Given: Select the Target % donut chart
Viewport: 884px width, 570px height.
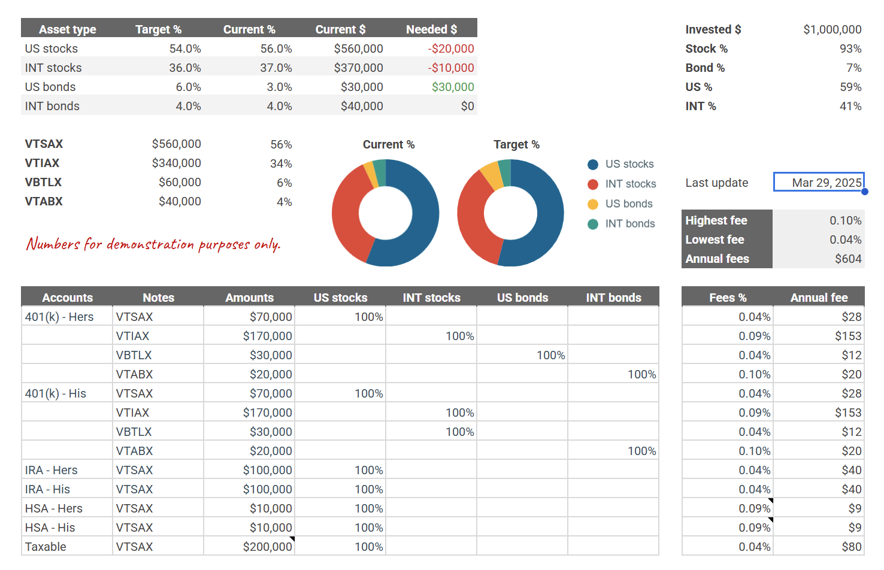Looking at the screenshot, I should pos(510,213).
